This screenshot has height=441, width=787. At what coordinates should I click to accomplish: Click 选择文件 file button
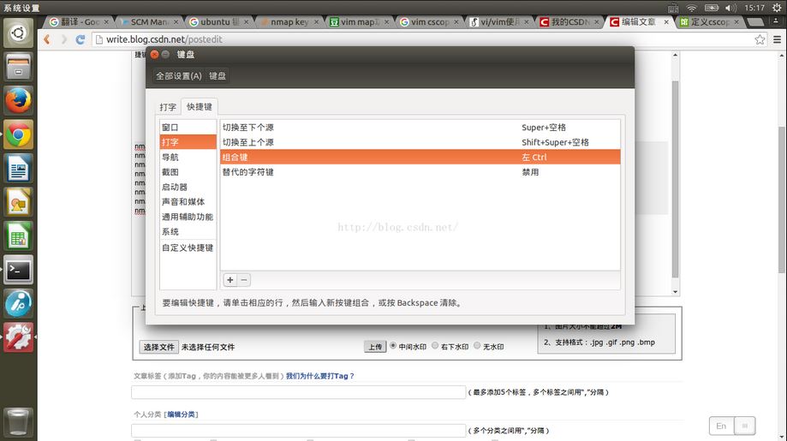click(158, 347)
